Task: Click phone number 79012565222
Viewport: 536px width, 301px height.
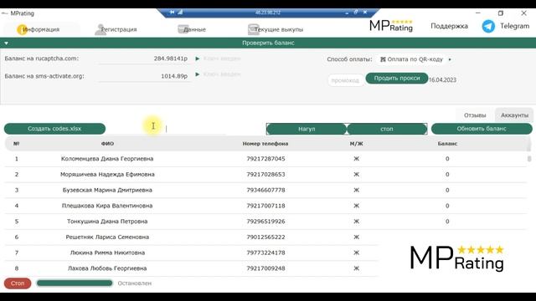Action: tap(265, 237)
